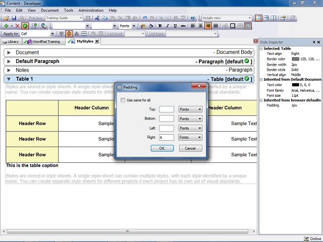Collapse all with the minus box icon

coord(167,18)
